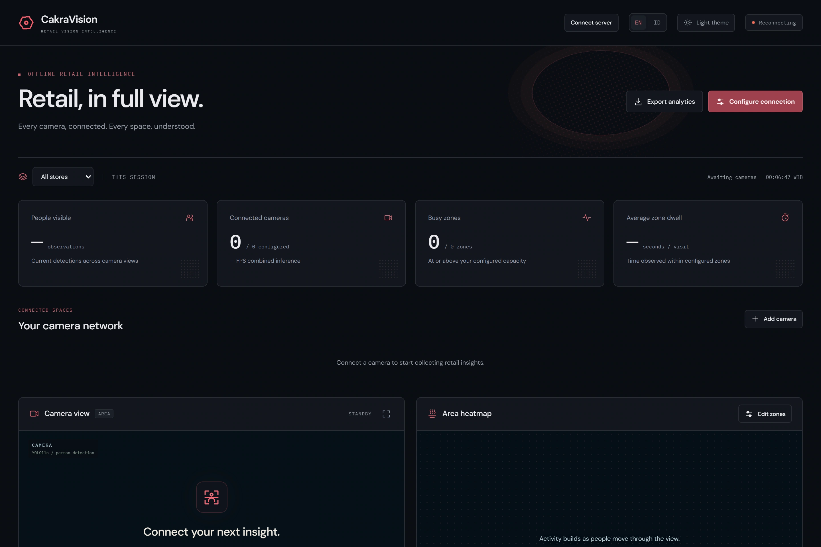Click "Connect your next insight." heading

[212, 532]
